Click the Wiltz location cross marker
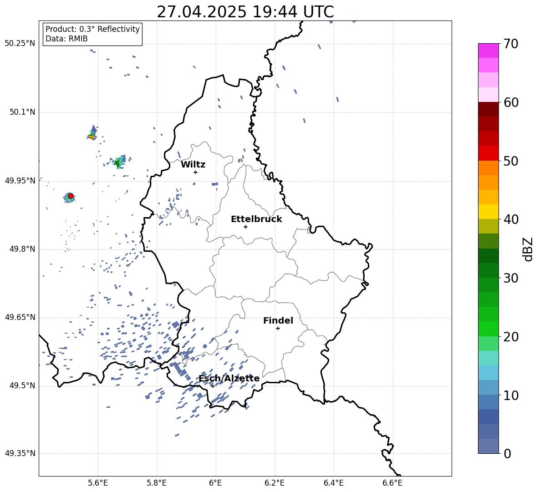The image size is (539, 492). 196,172
